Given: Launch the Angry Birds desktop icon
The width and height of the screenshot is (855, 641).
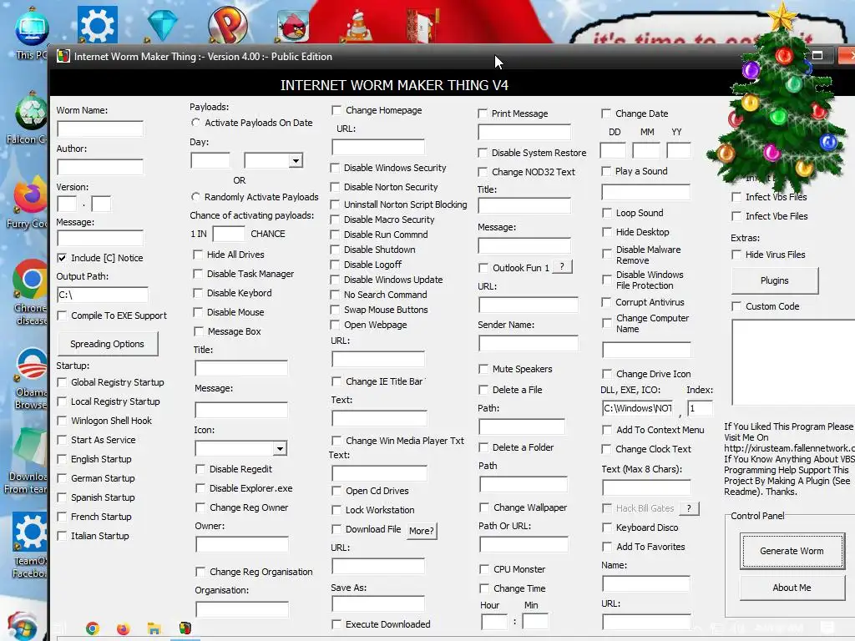Looking at the screenshot, I should pyautogui.click(x=293, y=26).
